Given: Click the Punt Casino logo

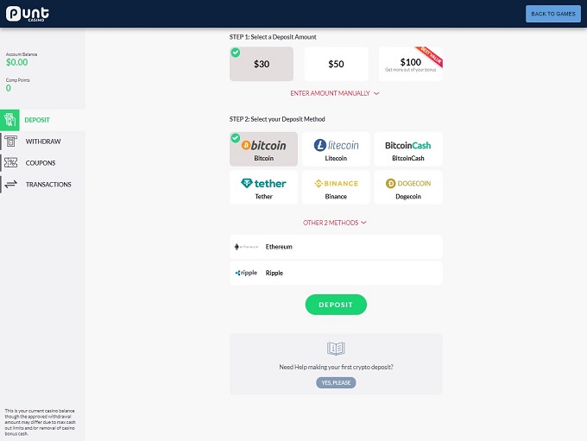Looking at the screenshot, I should tap(28, 13).
